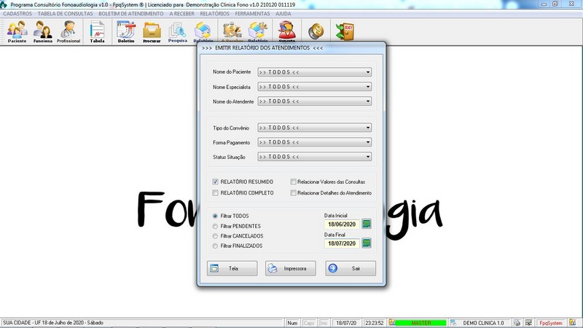Select the Filtrar PENDENTES radio button

click(215, 226)
